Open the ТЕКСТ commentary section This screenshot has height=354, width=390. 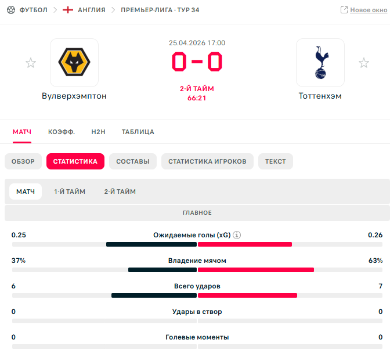(x=275, y=161)
